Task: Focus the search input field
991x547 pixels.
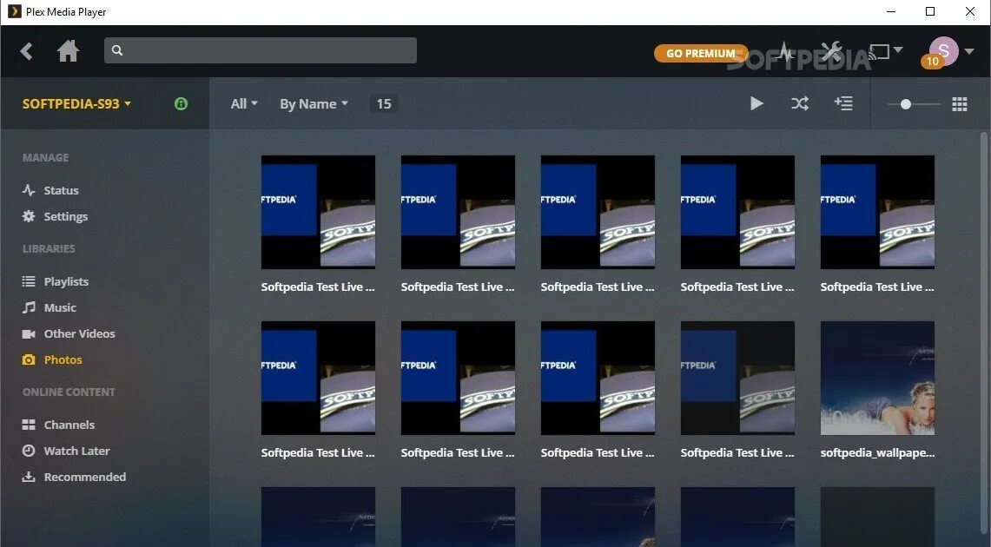Action: (x=261, y=50)
